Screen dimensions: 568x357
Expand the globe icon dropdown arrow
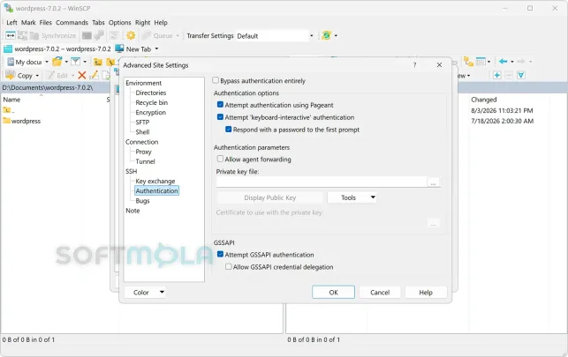click(x=336, y=36)
